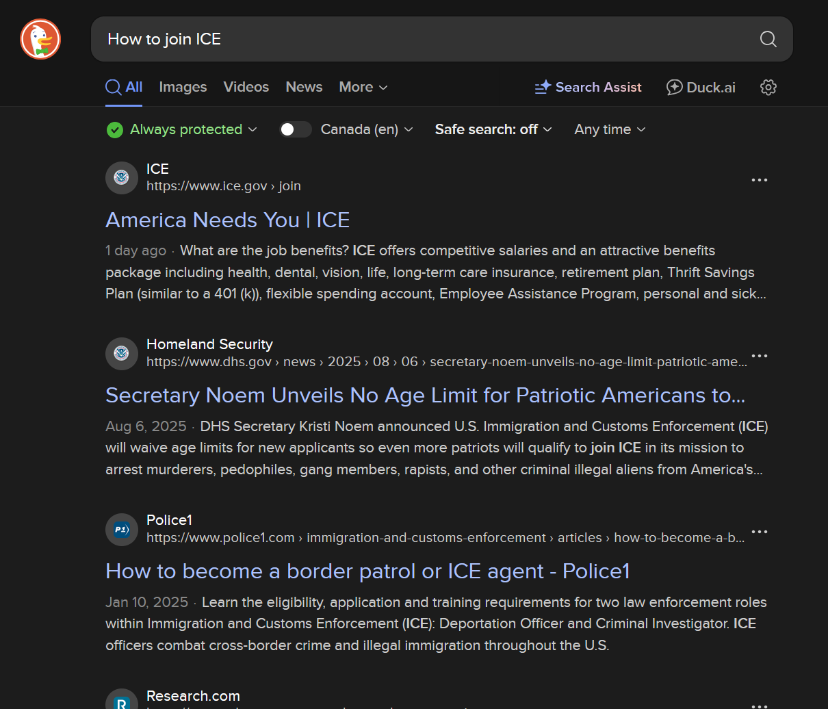The width and height of the screenshot is (828, 709).
Task: Click https://www.ice.gov › join URL
Action: [224, 186]
